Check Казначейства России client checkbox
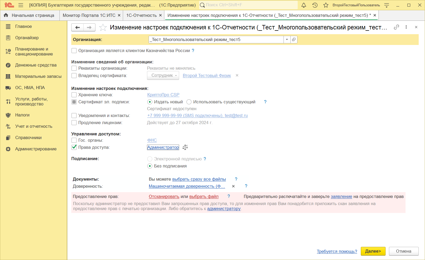This screenshot has height=260, width=425. [74, 51]
